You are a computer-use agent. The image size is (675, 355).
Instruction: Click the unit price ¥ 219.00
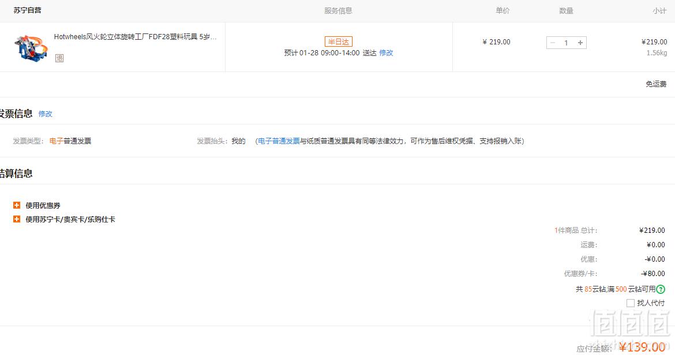pos(496,42)
